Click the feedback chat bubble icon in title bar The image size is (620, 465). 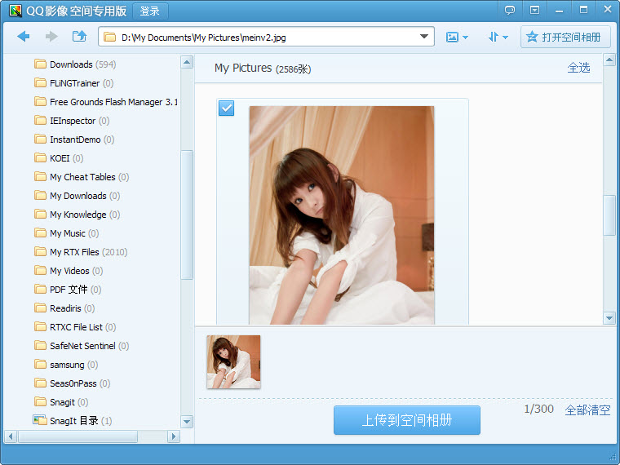point(510,11)
